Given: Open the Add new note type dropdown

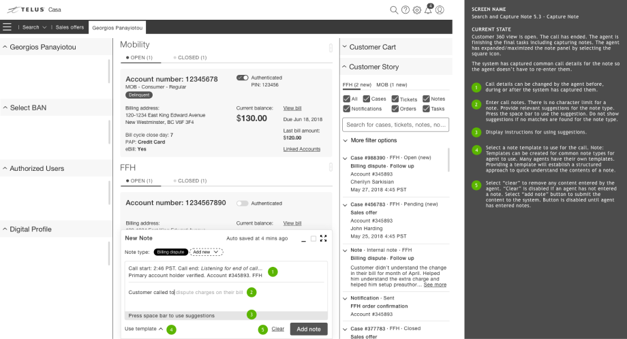Looking at the screenshot, I should 206,252.
